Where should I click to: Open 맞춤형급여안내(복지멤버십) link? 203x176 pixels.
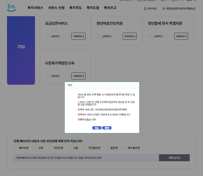pos(179,8)
